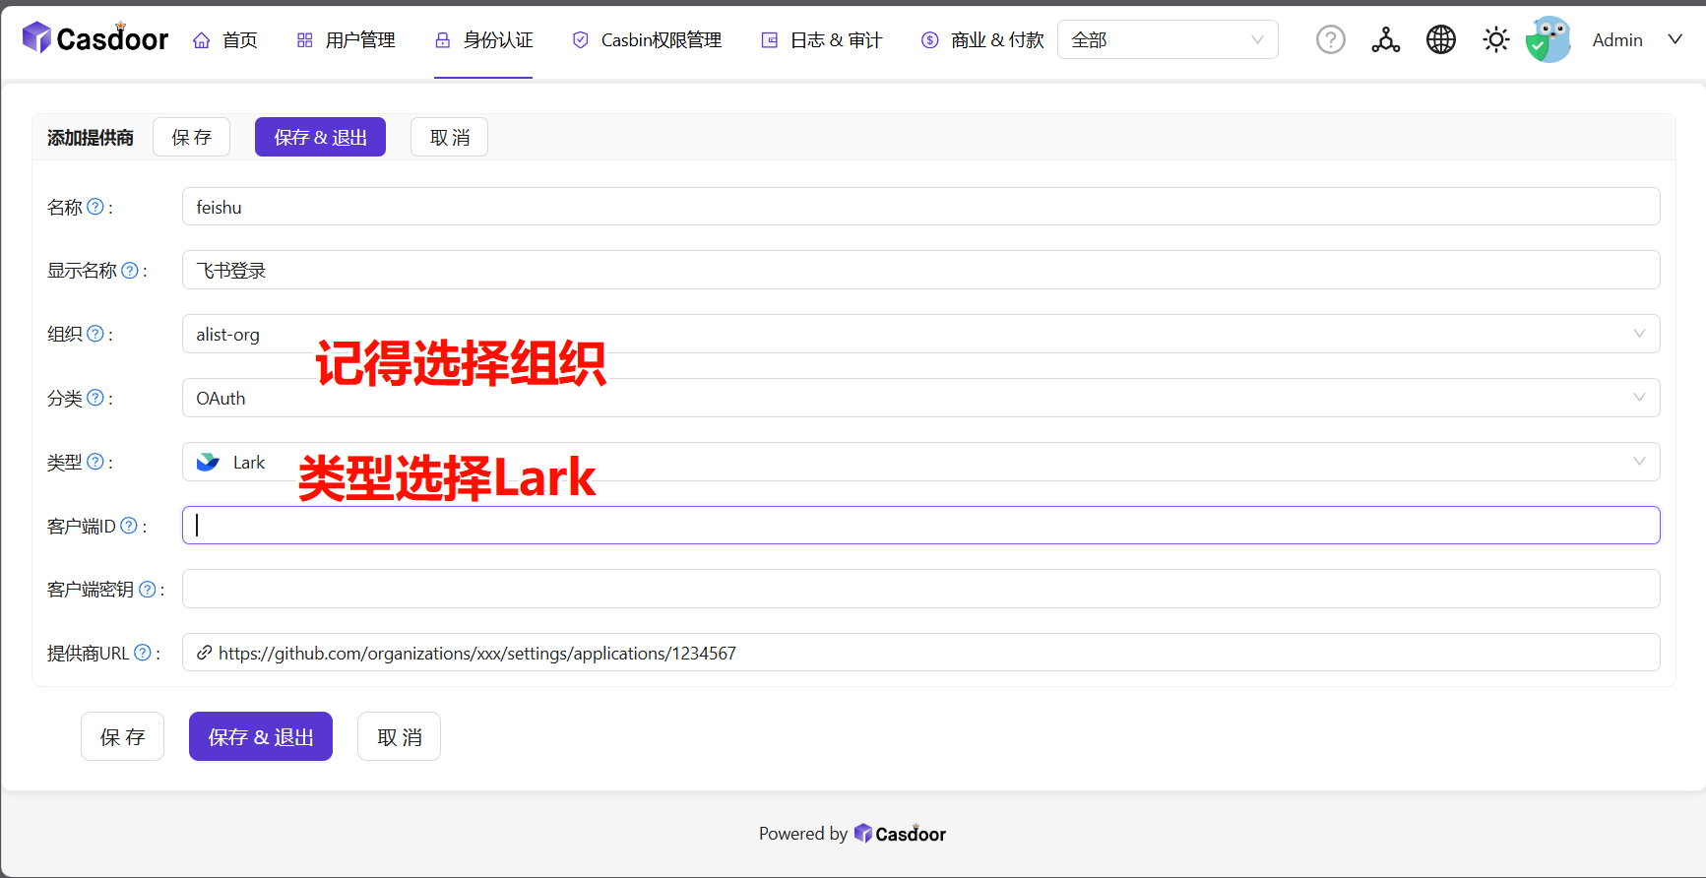Screen dimensions: 1706x878
Task: Open the 全部 organization filter dropdown
Action: [x=1168, y=39]
